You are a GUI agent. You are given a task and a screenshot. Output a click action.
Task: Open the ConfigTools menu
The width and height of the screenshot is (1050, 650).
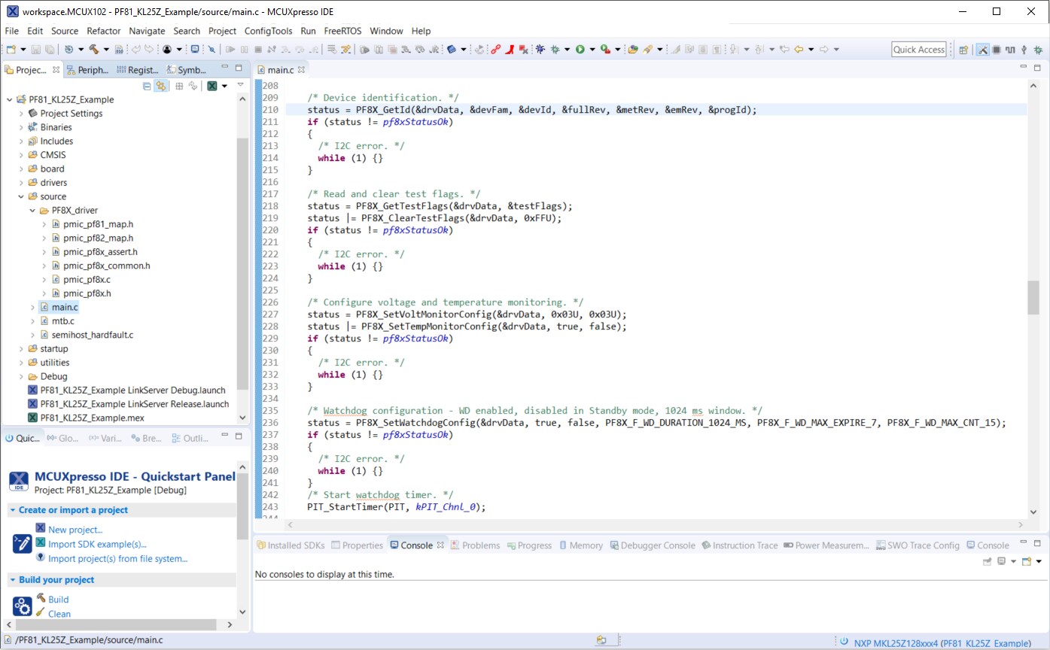pyautogui.click(x=268, y=31)
